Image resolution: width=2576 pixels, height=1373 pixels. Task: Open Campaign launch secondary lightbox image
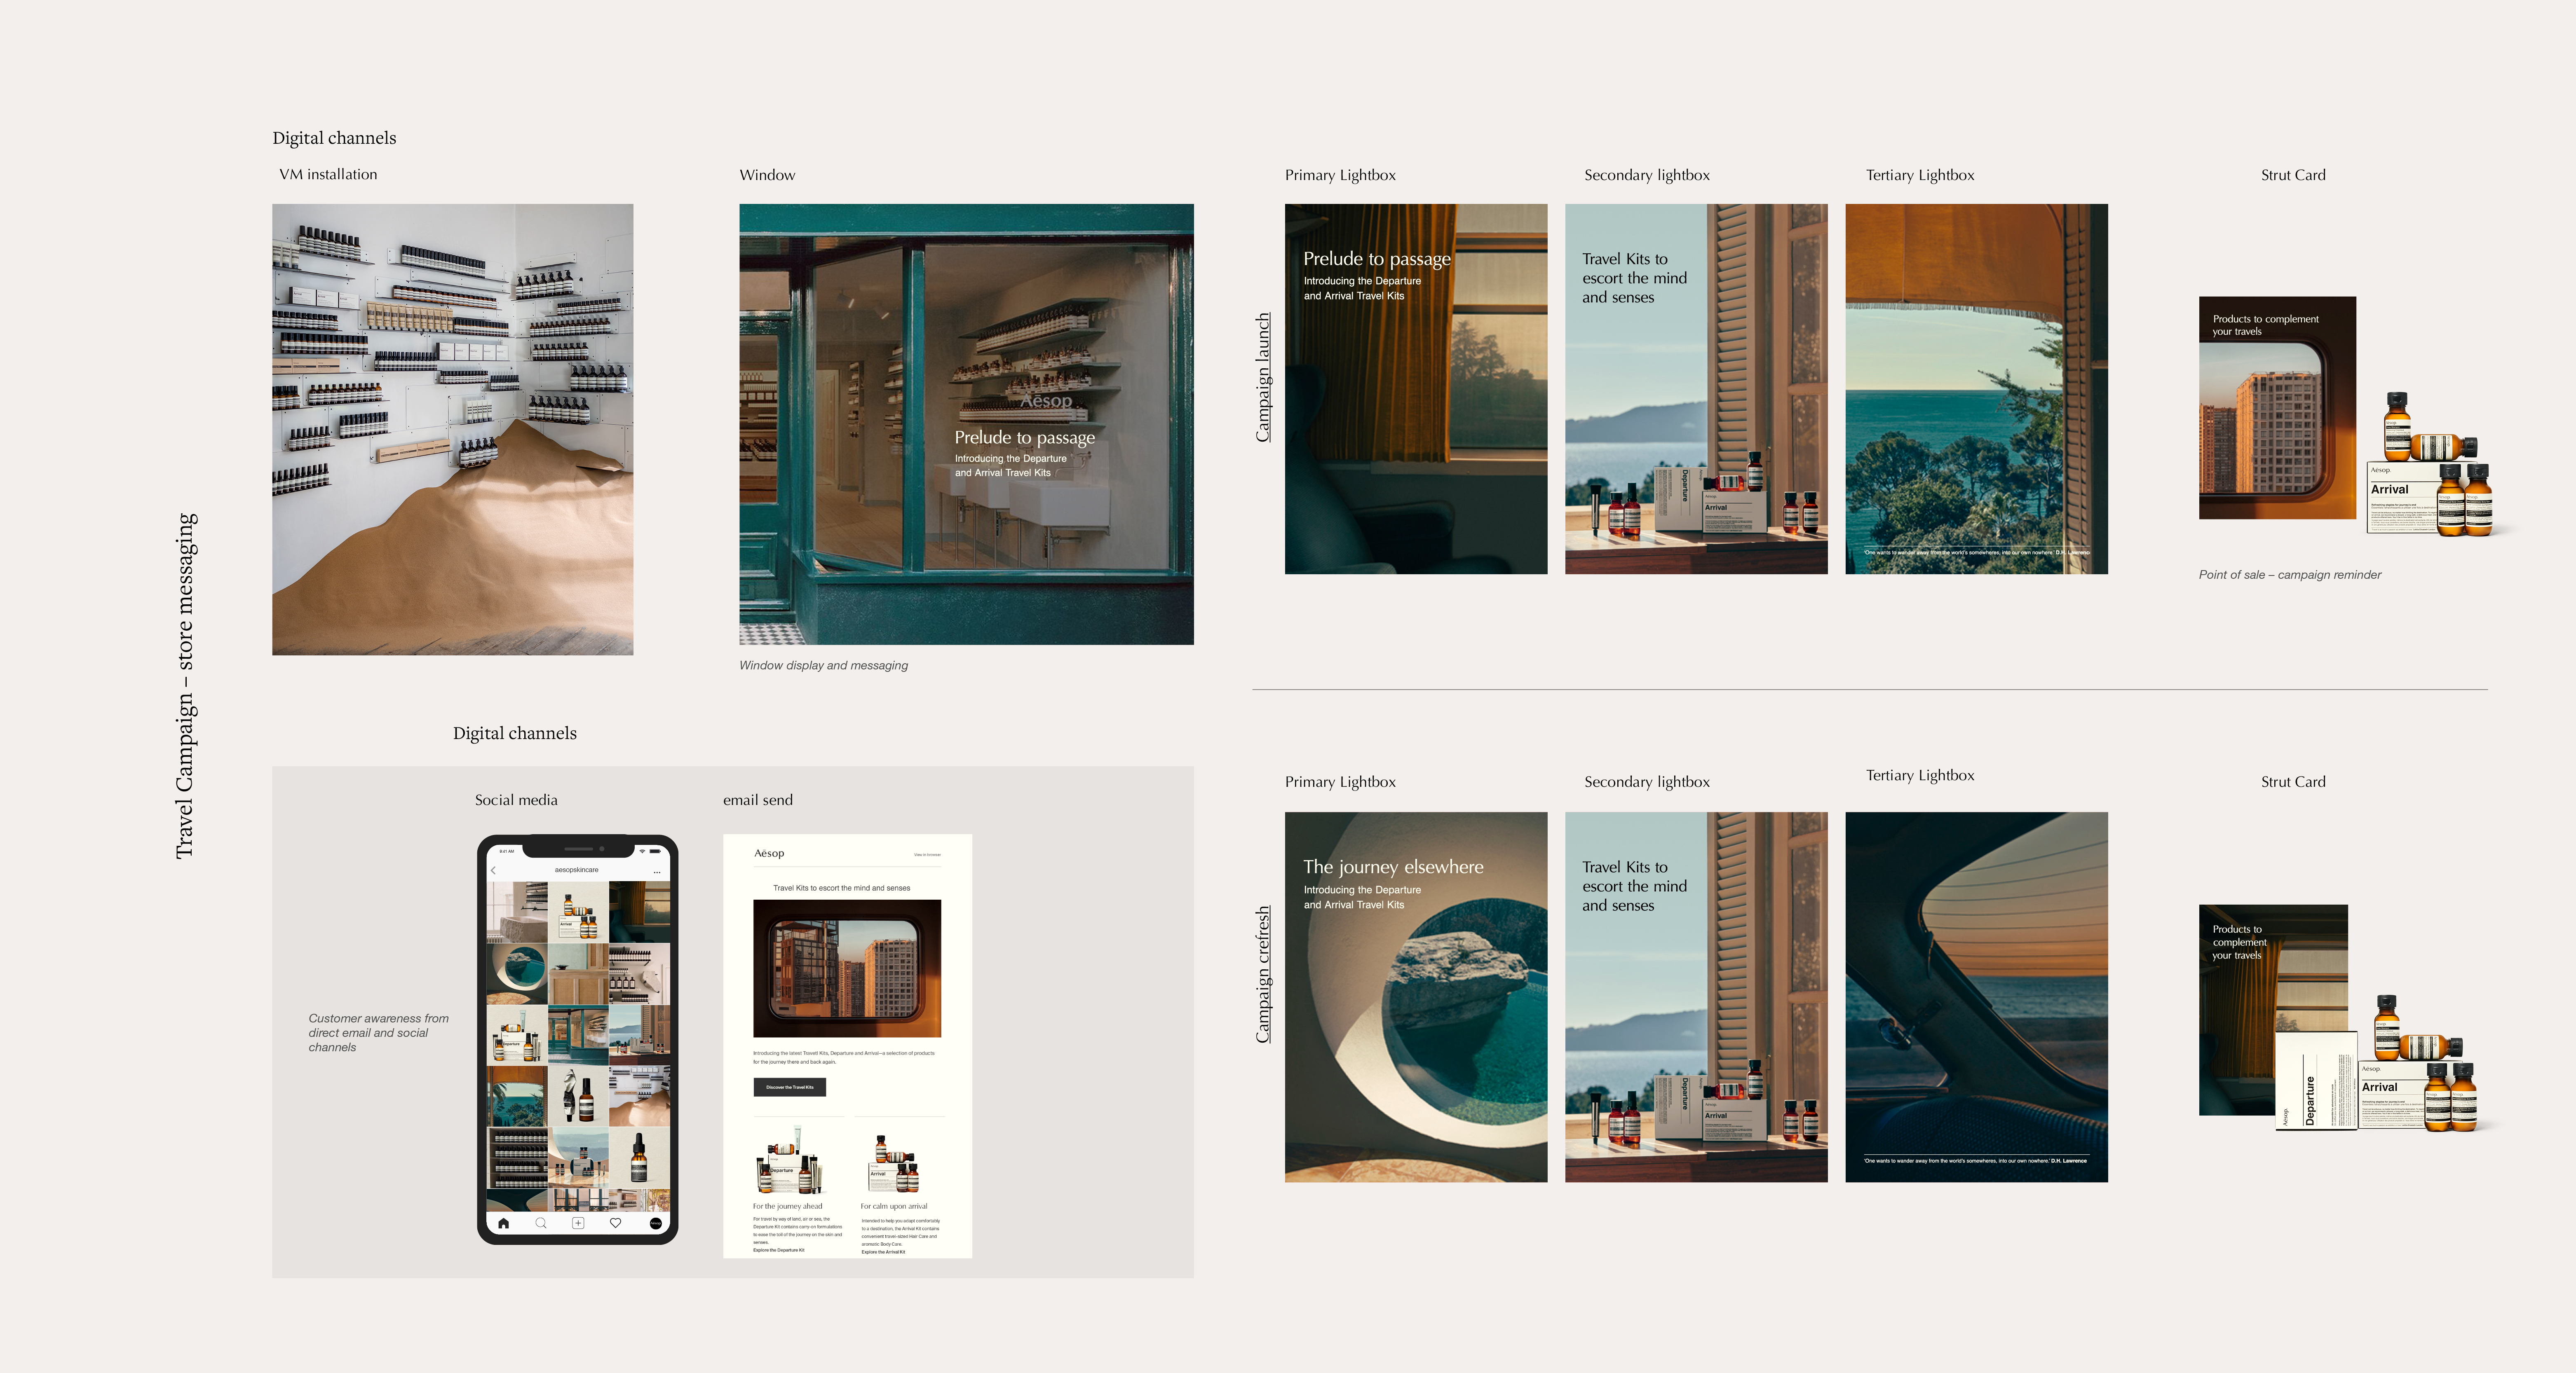[x=1696, y=389]
